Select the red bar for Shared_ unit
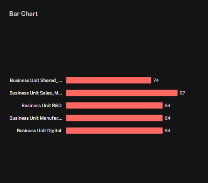The height and width of the screenshot is (183, 208). [108, 81]
